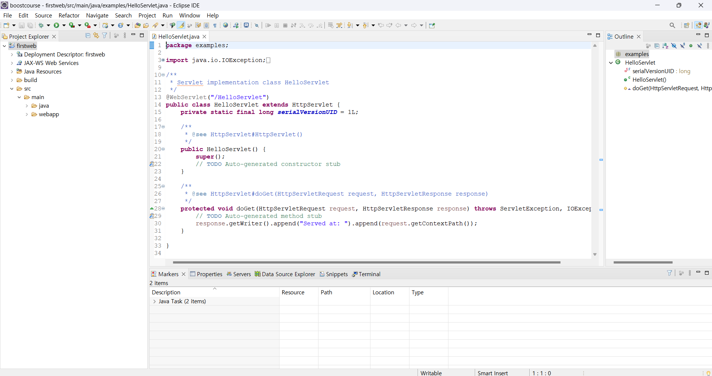Open the Refactor menu
712x376 pixels.
(x=69, y=16)
